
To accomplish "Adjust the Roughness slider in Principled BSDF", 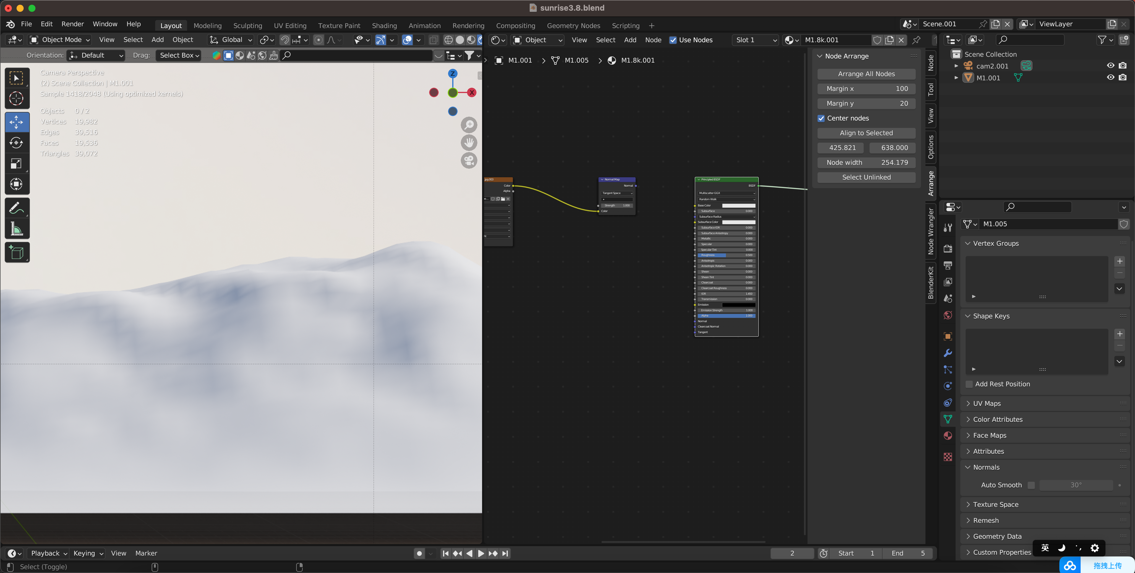I will click(x=726, y=255).
